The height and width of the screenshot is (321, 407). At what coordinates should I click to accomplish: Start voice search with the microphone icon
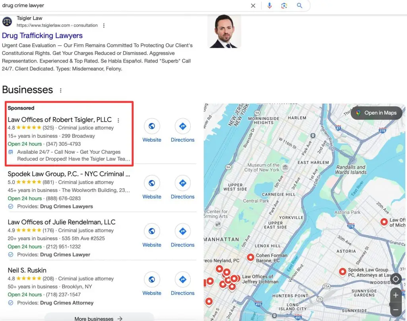270,6
